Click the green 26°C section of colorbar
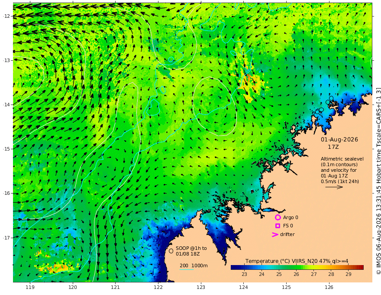The height and width of the screenshot is (295, 381). [296, 268]
